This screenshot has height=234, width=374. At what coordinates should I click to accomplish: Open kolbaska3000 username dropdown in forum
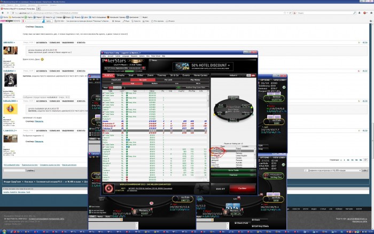[10, 101]
